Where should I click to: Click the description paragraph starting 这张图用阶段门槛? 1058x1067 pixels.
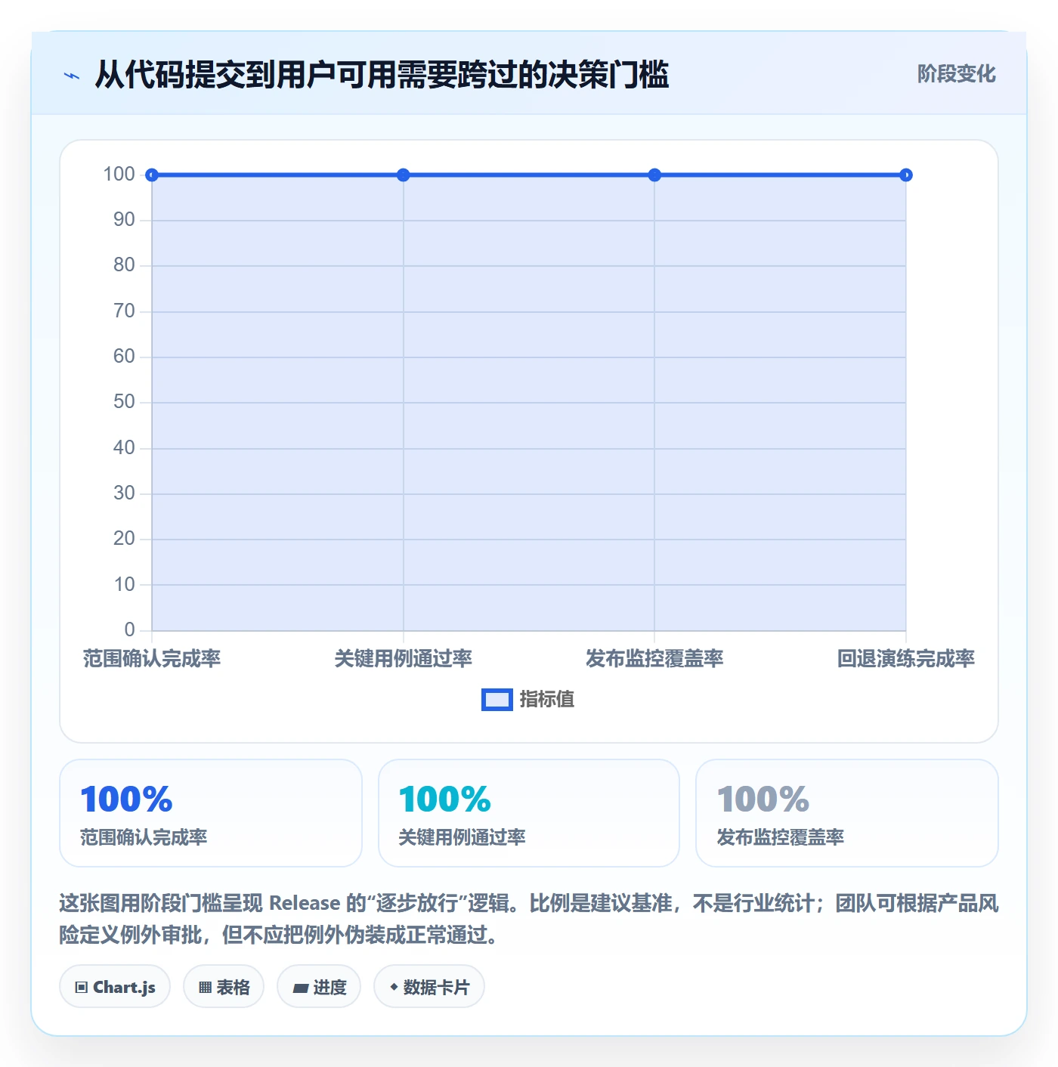(529, 919)
